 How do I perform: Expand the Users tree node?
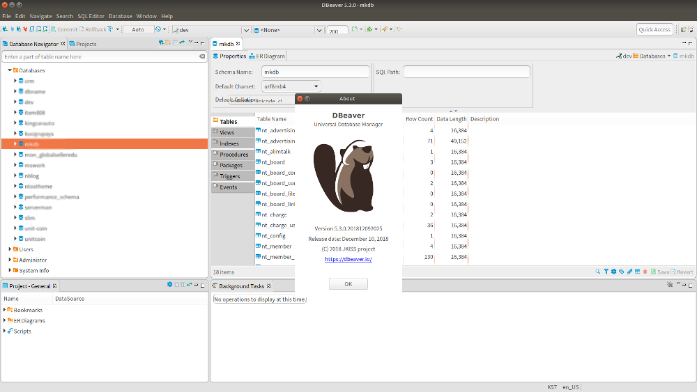[10, 249]
